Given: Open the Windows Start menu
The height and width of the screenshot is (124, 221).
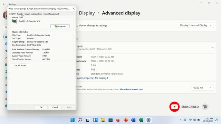Looking at the screenshot, I should [73, 120].
